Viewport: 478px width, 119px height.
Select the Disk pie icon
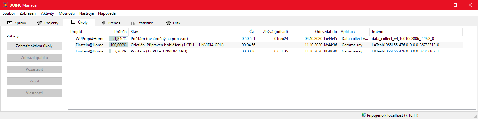(168, 23)
